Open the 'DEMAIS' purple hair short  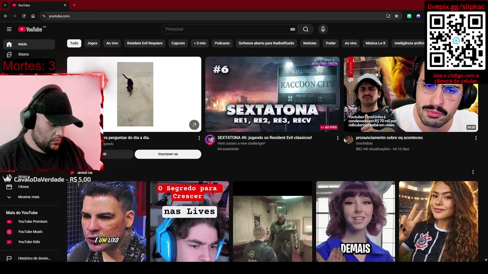(355, 221)
